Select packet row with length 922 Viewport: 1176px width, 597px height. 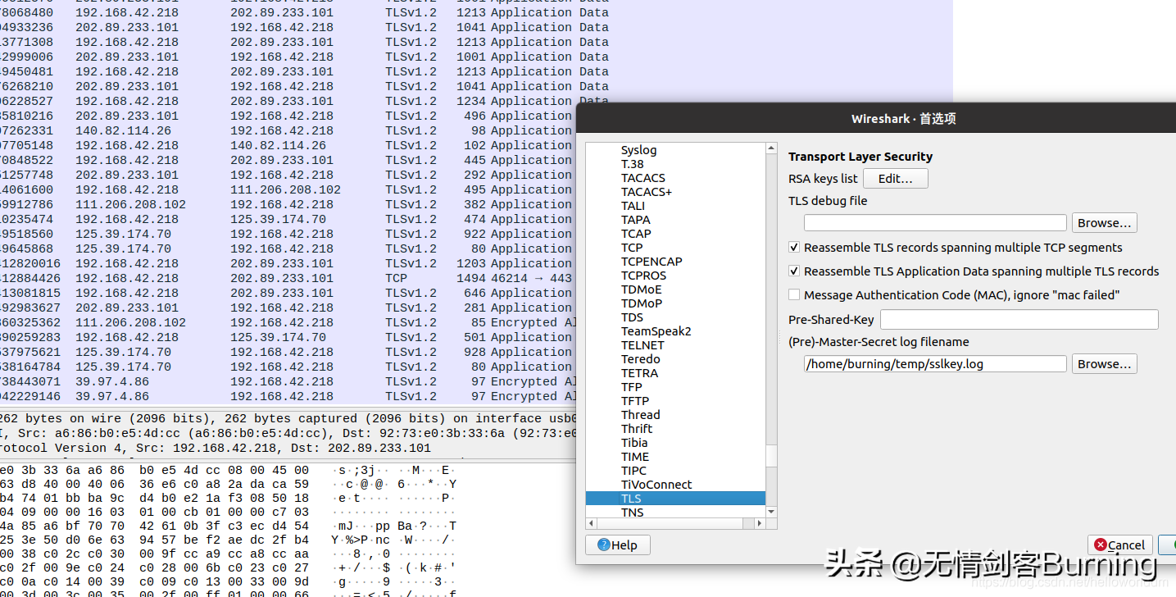[x=288, y=234]
